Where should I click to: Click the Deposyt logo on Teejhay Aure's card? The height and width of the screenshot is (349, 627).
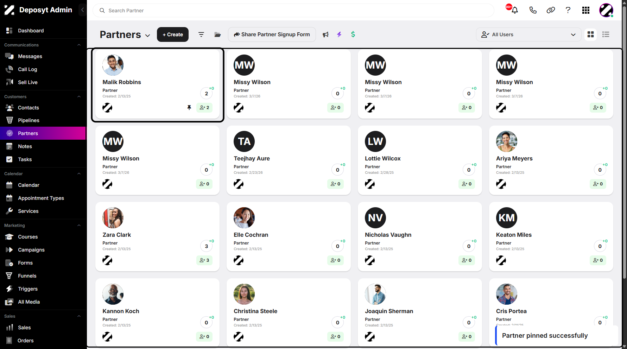(x=239, y=184)
